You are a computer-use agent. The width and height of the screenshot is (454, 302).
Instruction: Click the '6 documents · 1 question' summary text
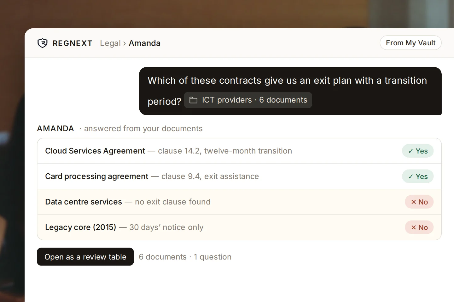pyautogui.click(x=185, y=257)
